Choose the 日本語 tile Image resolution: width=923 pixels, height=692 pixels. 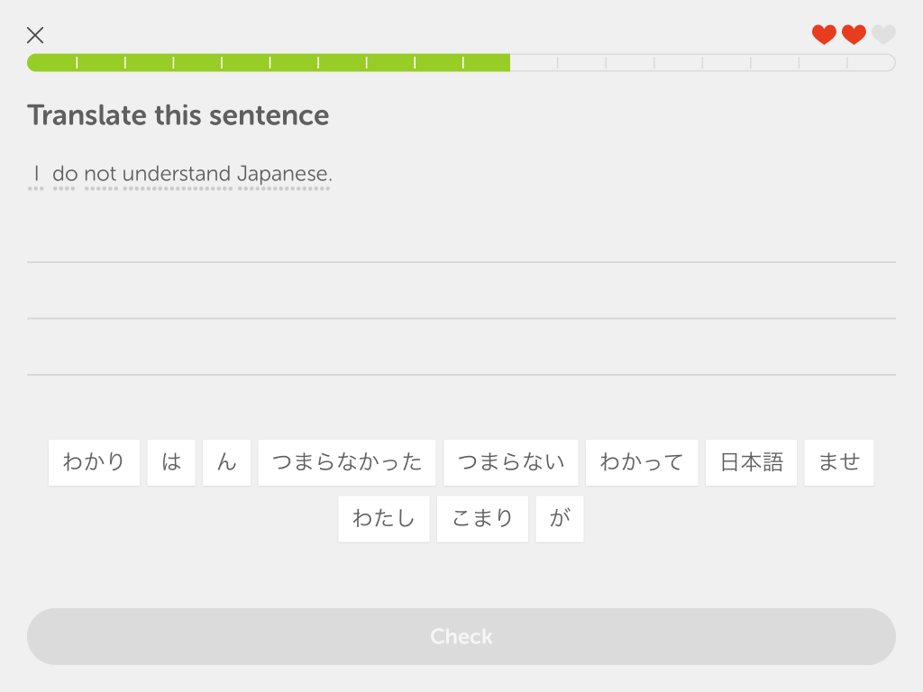[751, 462]
